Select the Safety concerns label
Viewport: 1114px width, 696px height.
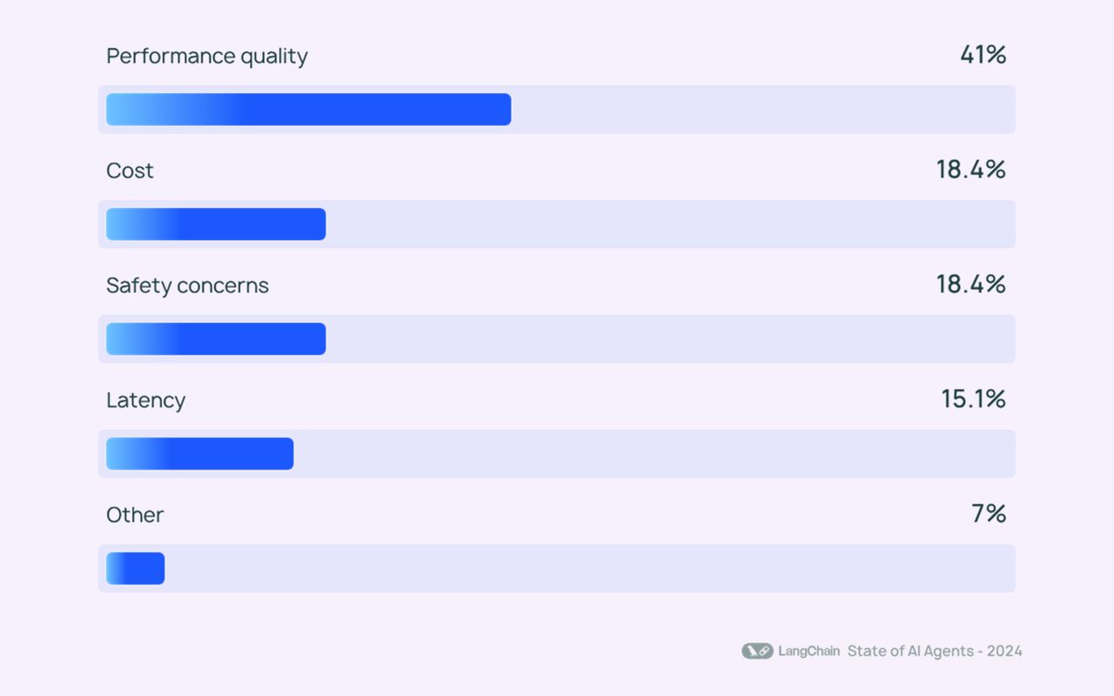(x=187, y=285)
